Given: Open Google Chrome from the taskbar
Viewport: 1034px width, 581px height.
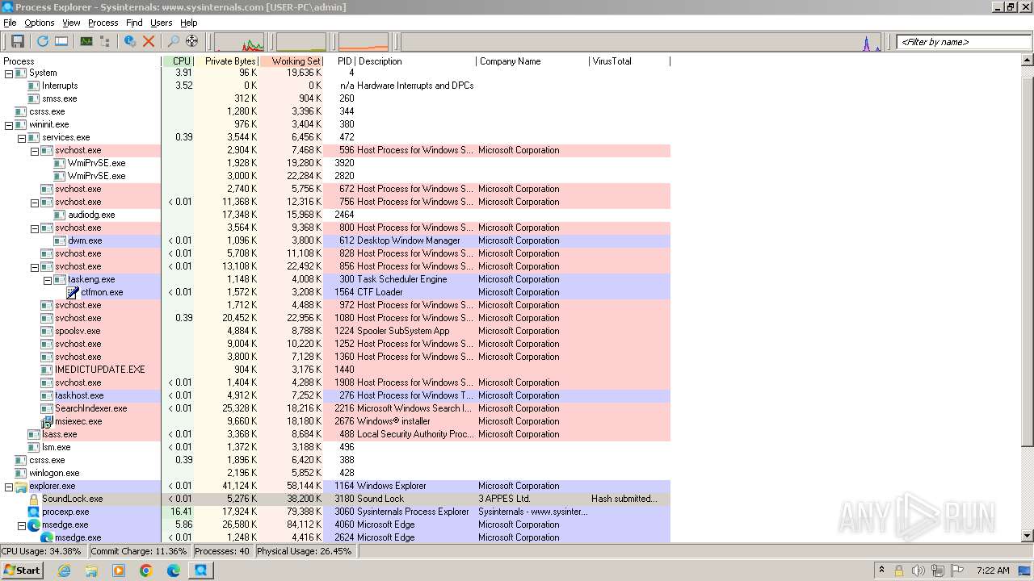Looking at the screenshot, I should coord(146,571).
